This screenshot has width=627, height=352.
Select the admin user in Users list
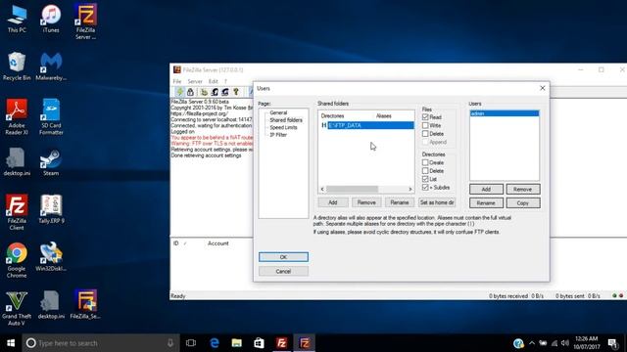point(505,113)
